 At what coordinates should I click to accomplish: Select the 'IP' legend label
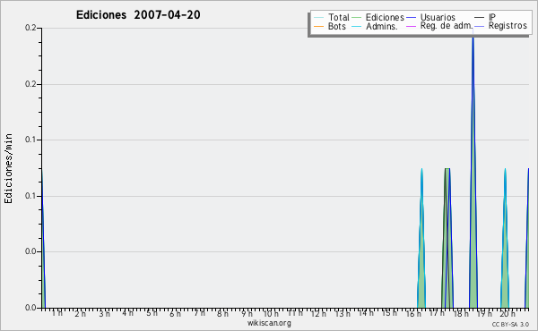pyautogui.click(x=492, y=17)
